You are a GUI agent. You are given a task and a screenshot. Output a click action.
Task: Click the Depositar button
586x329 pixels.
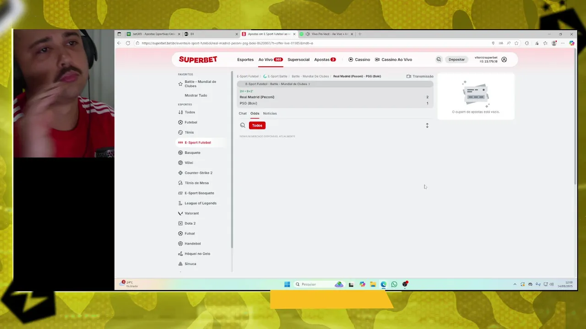(x=456, y=59)
